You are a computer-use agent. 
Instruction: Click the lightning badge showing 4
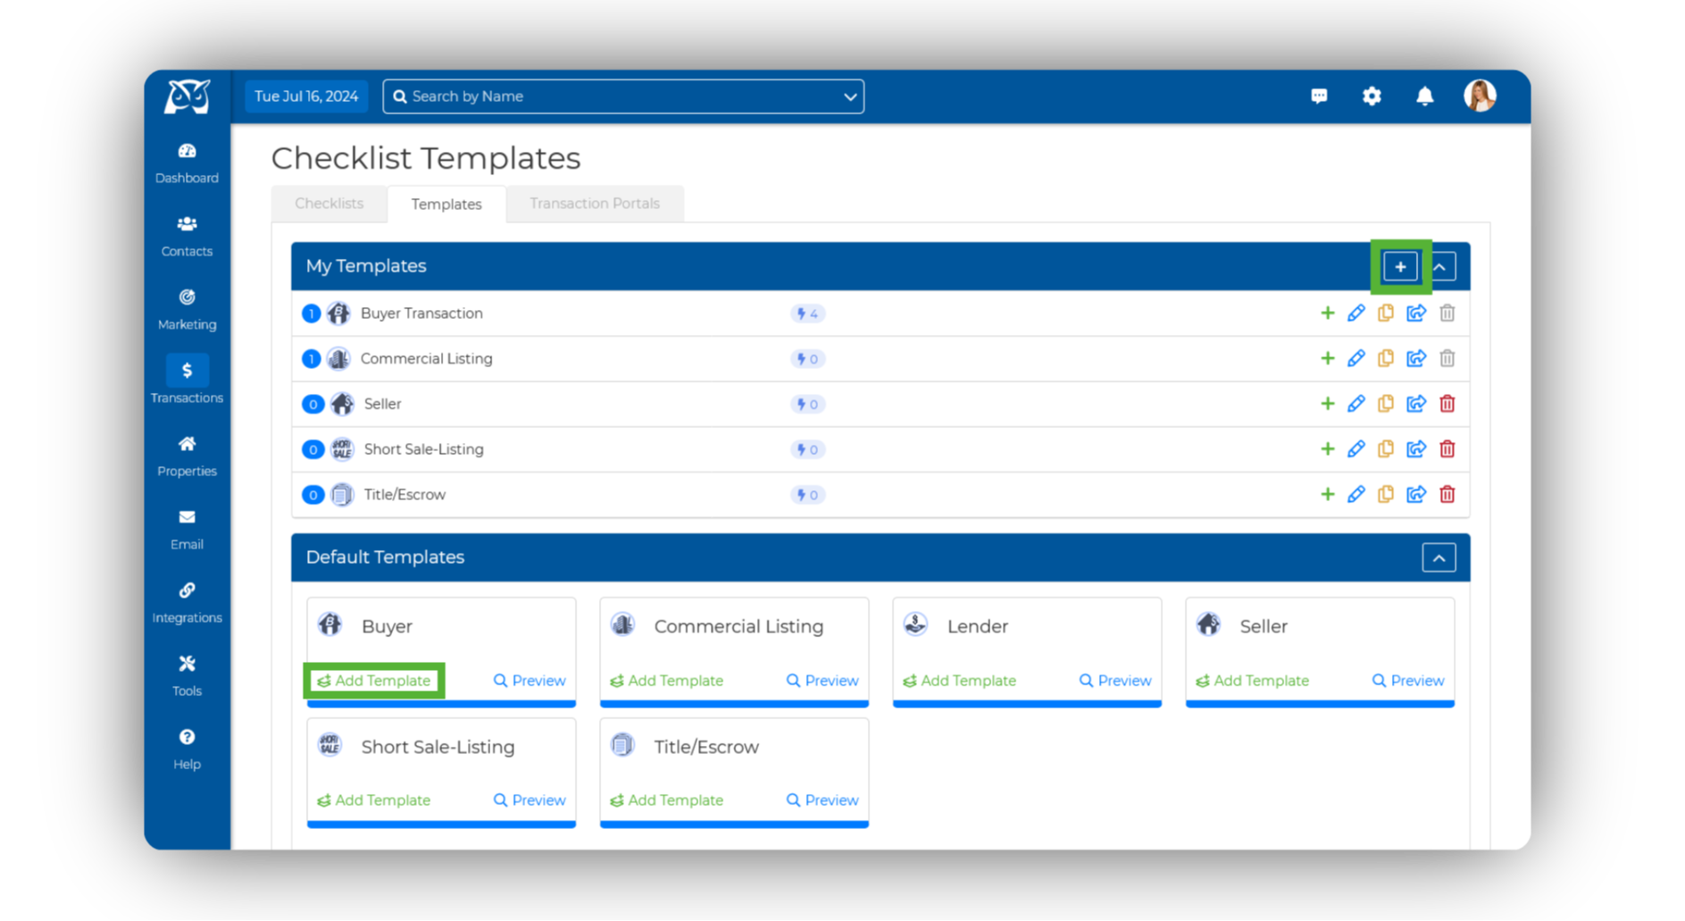(x=807, y=314)
